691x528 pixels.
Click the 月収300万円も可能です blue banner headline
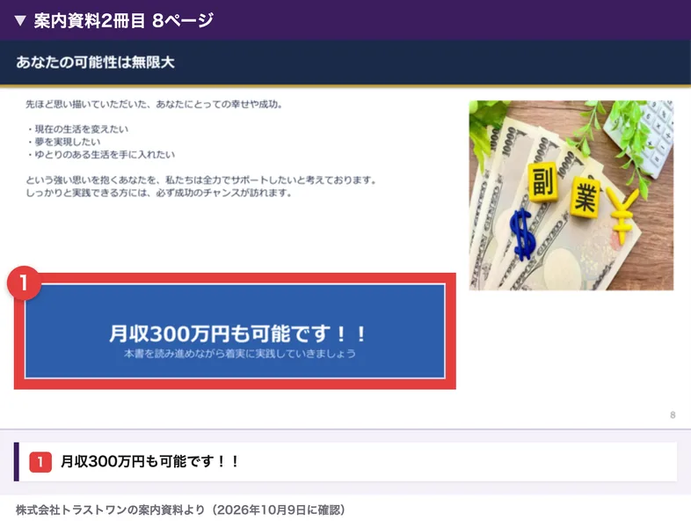[x=237, y=334]
